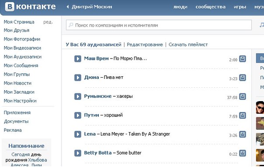Click the sunglasses friend avatar thumbnail

tap(260, 108)
